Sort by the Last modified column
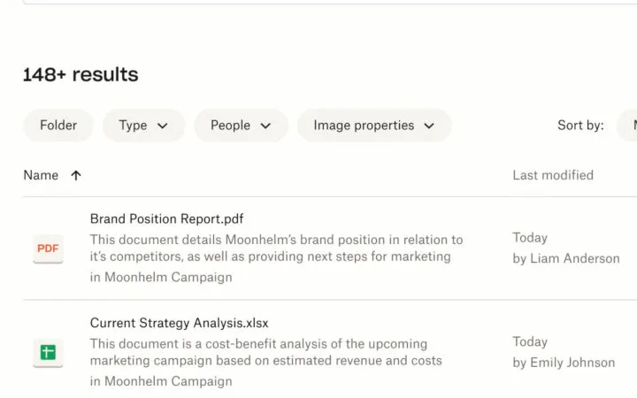Screen dimensions: 637x398 [x=553, y=175]
